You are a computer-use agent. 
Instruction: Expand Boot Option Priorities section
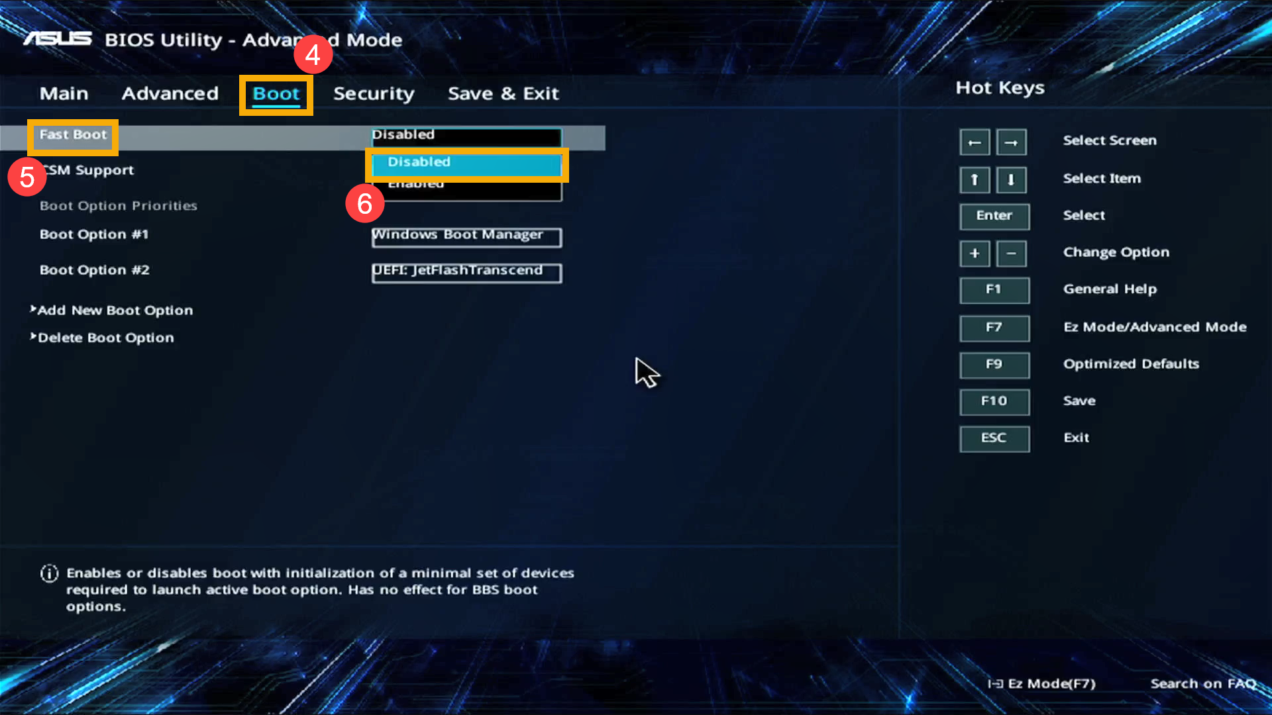[x=118, y=205]
